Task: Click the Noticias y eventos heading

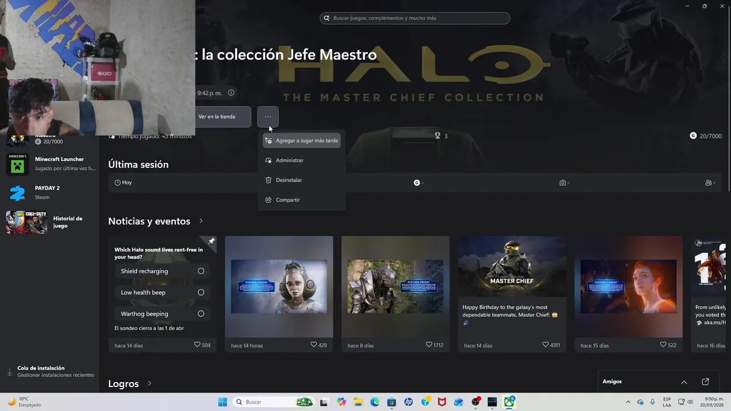Action: pyautogui.click(x=149, y=221)
